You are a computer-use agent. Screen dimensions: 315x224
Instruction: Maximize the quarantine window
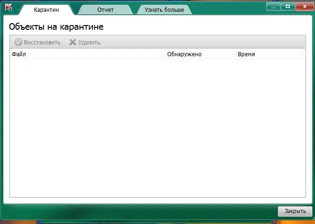288,7
